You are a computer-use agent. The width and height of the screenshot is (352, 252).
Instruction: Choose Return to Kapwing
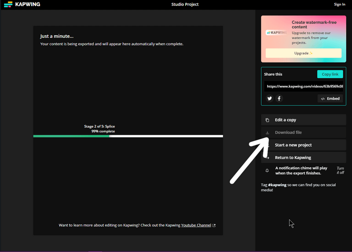[x=304, y=158]
